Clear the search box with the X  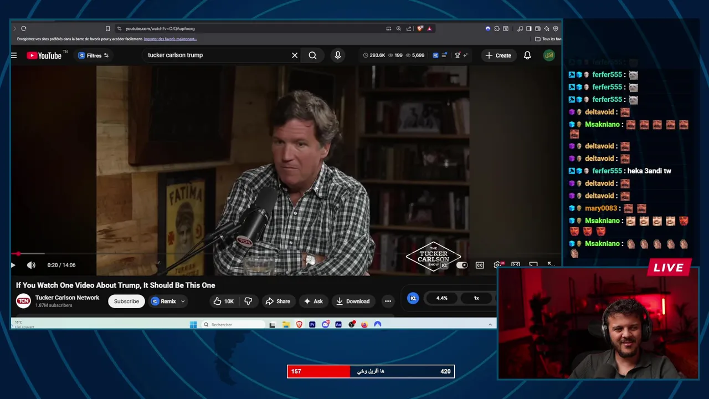tap(295, 55)
